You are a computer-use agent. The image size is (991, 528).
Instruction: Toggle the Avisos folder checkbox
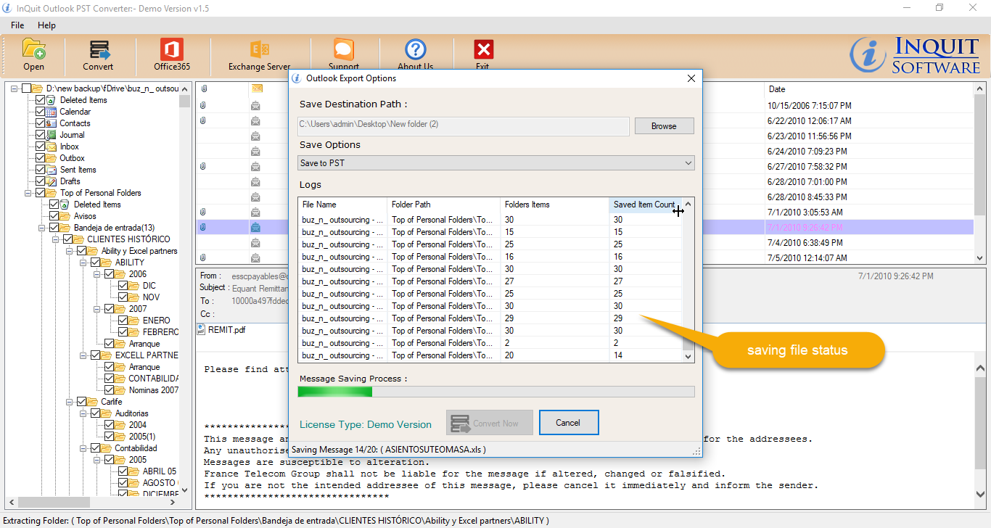(x=54, y=216)
